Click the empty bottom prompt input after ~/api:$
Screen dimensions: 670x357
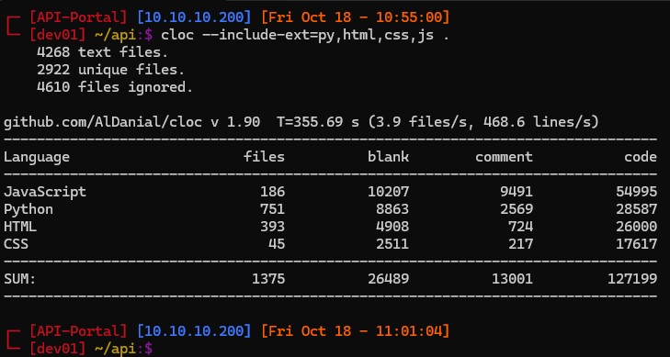point(410,349)
